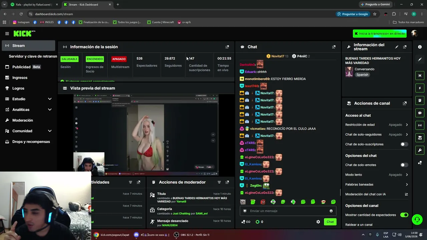Open Chat de solo-seguidores options
Screen dimensions: 427x240
click(377, 135)
